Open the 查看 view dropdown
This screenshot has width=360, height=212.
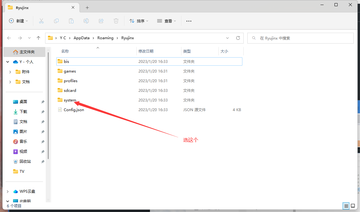[x=166, y=21]
